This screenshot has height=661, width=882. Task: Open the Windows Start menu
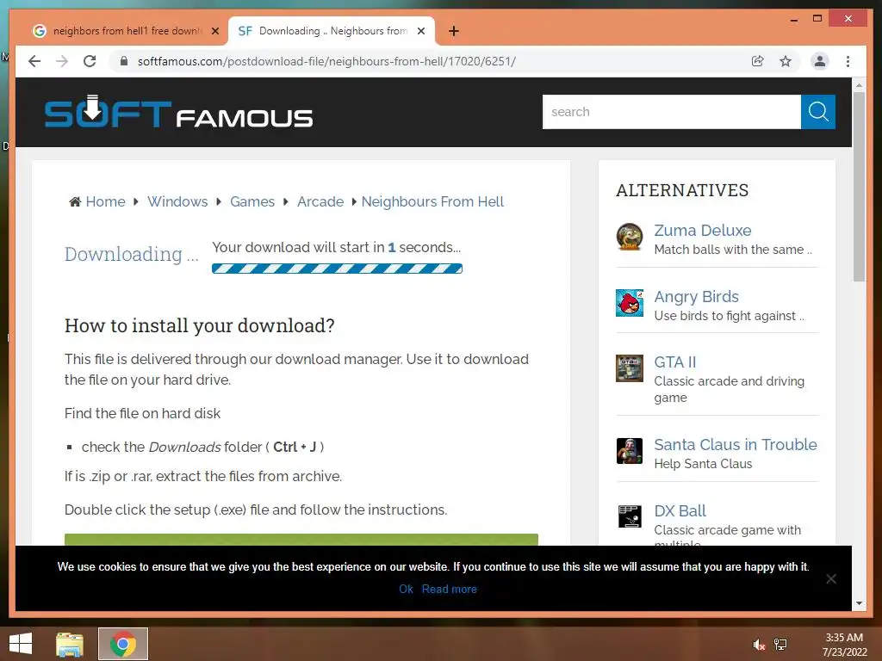tap(21, 644)
